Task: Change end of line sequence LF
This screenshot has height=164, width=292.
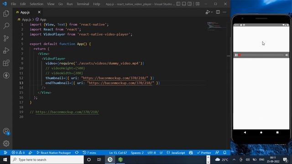Action: tap(161, 153)
